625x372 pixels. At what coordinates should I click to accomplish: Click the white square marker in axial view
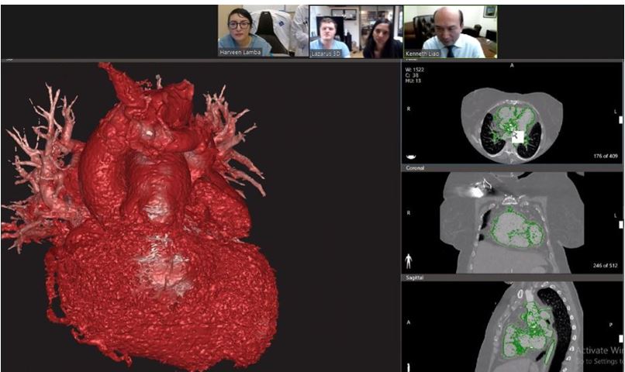click(517, 137)
